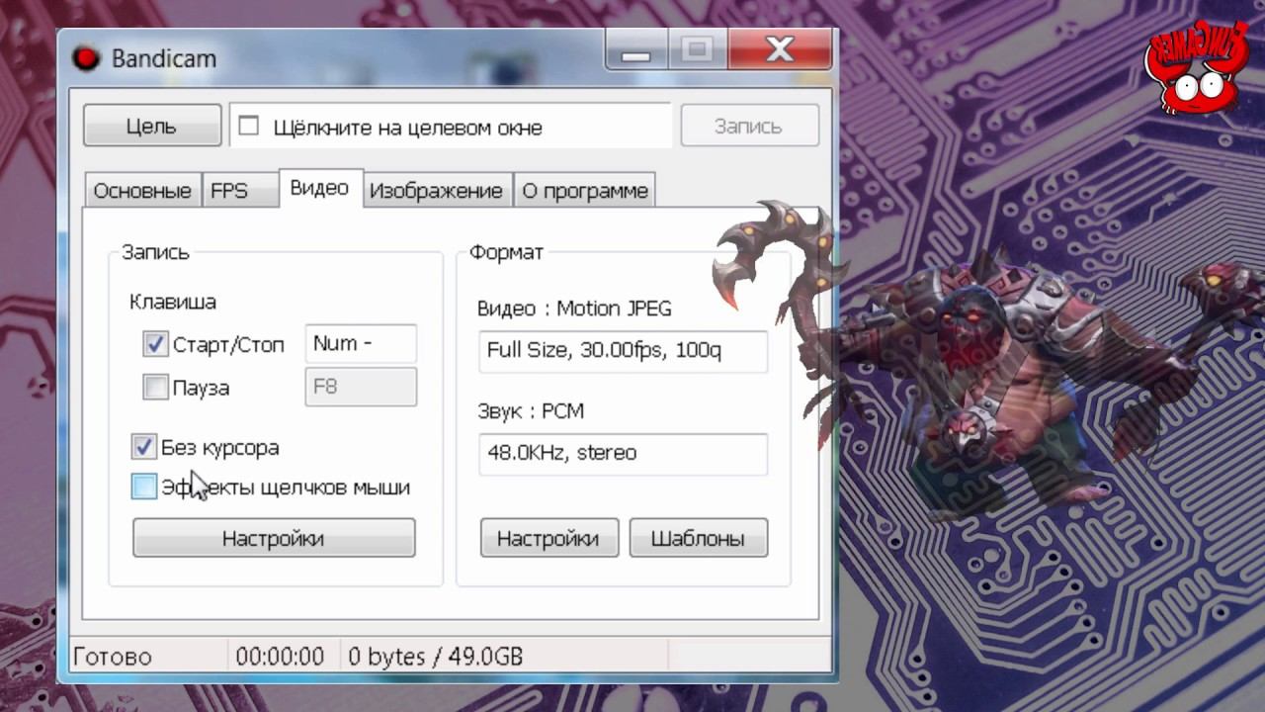Click the Num - hotkey field
This screenshot has width=1265, height=712.
(x=361, y=343)
